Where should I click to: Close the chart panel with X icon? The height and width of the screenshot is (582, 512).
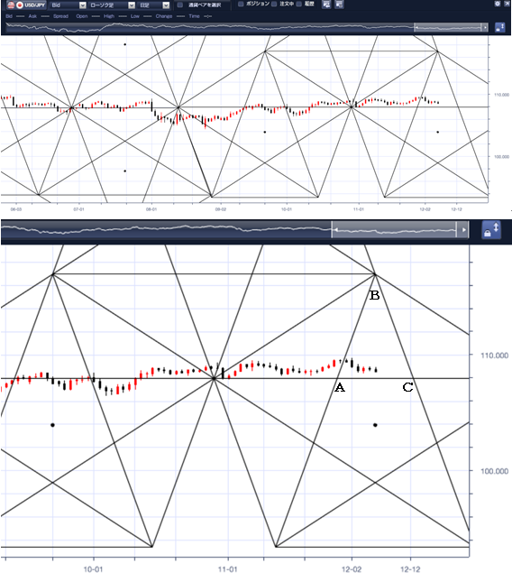[507, 4]
